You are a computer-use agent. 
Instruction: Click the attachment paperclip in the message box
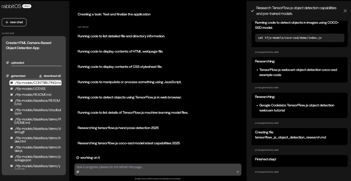(x=78, y=172)
